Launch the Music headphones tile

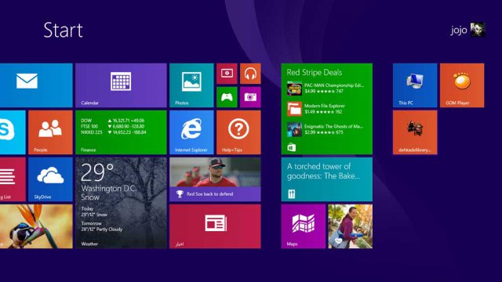pos(250,74)
